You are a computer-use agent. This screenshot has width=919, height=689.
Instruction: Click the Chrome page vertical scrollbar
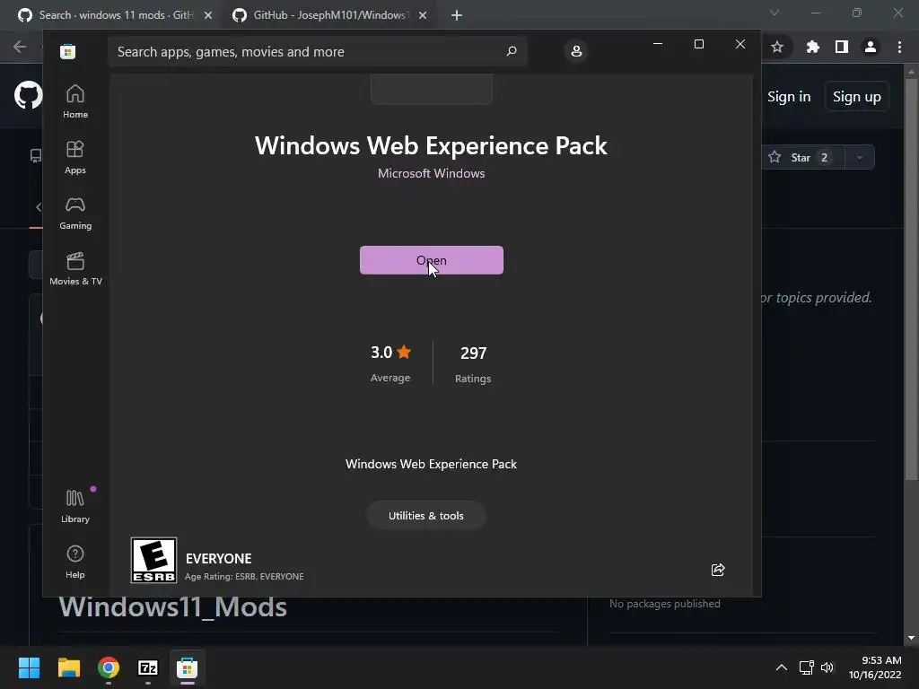[911, 280]
